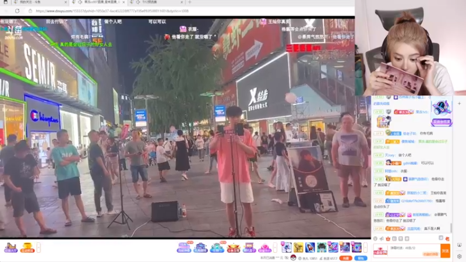Image resolution: width=466 pixels, height=262 pixels.
Task: Click the Pokeball icon near fish ball balance
Action: (x=294, y=258)
